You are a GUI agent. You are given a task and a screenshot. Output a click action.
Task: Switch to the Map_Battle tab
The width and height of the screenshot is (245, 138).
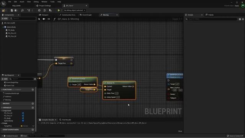click(16, 6)
